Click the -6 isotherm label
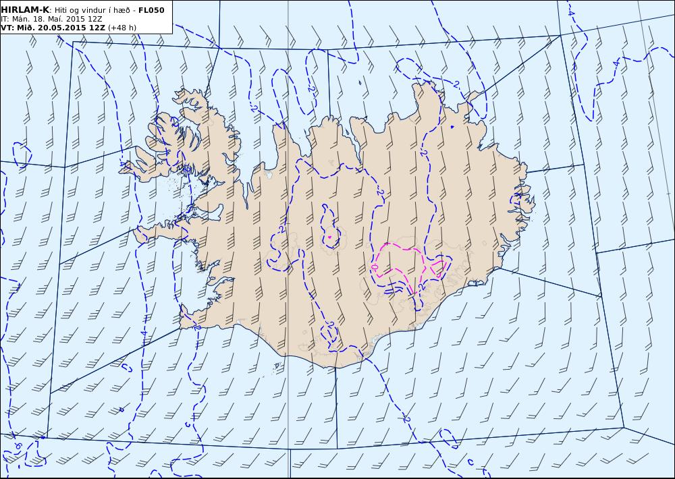The image size is (675, 479). pyautogui.click(x=18, y=446)
